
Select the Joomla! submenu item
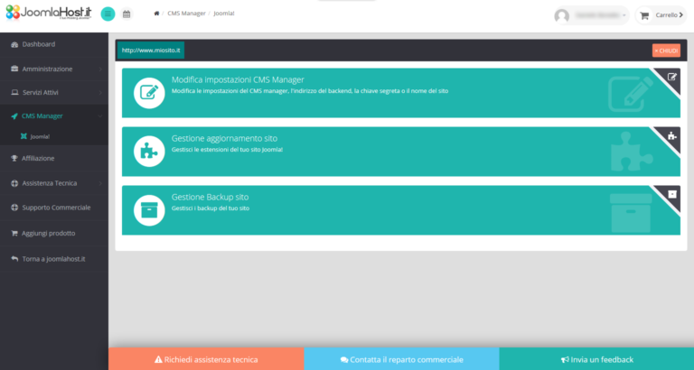[40, 136]
